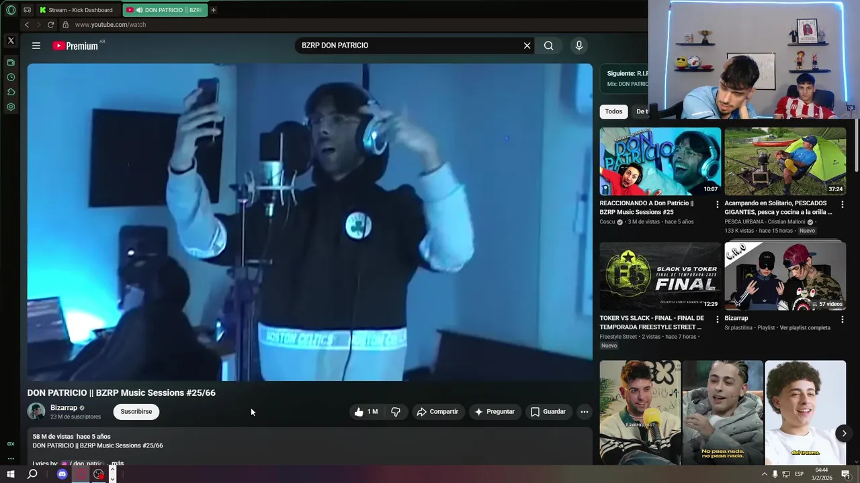Screen dimensions: 860x483
Task: Open the wallet icon in Opera sidebar
Action: click(x=11, y=62)
